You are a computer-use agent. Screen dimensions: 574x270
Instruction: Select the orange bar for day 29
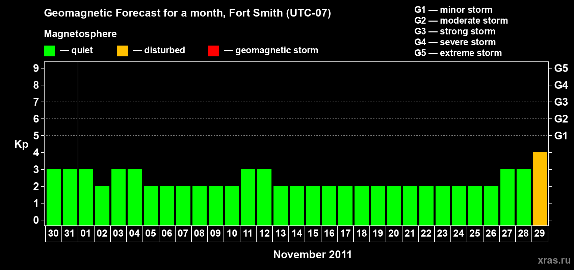(x=540, y=189)
